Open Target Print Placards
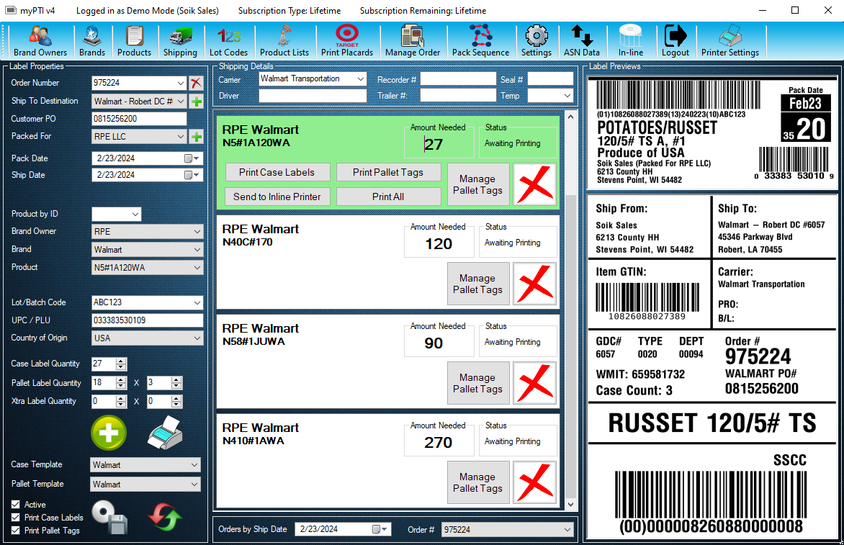Image resolution: width=844 pixels, height=545 pixels. coord(347,41)
